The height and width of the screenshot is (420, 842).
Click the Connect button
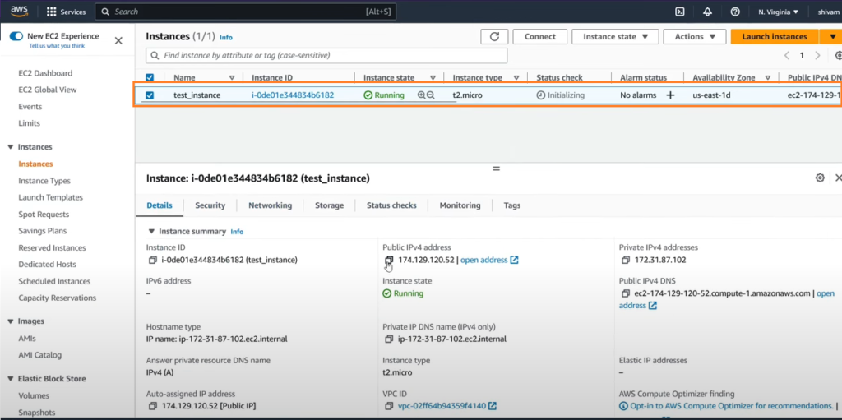[540, 36]
